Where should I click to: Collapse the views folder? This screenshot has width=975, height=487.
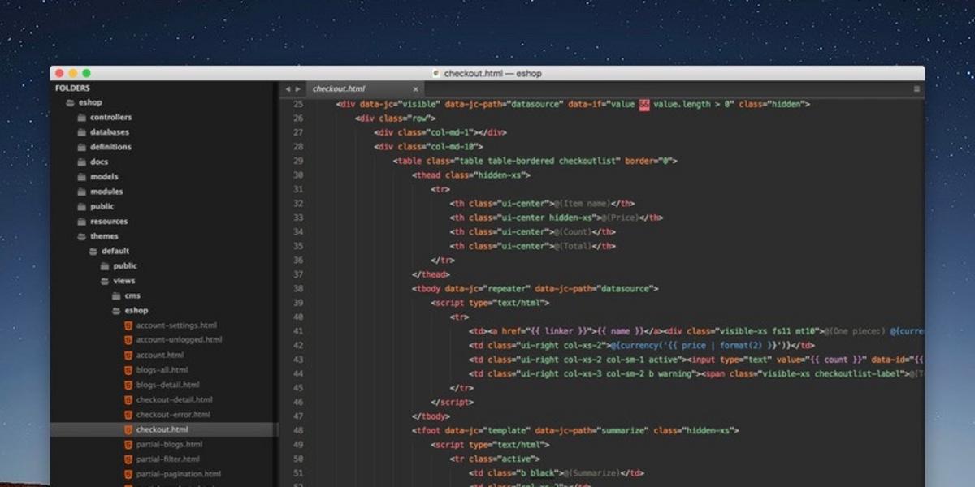click(x=105, y=281)
